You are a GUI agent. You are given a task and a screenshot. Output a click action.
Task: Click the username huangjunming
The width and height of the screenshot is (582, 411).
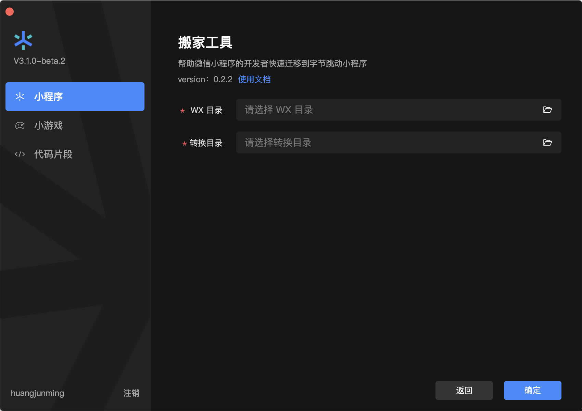[38, 393]
